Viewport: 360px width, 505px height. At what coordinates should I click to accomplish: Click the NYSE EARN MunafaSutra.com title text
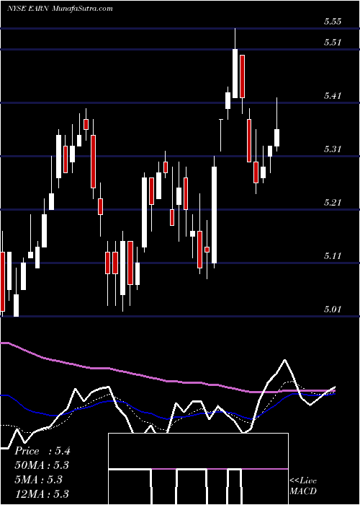(60, 9)
